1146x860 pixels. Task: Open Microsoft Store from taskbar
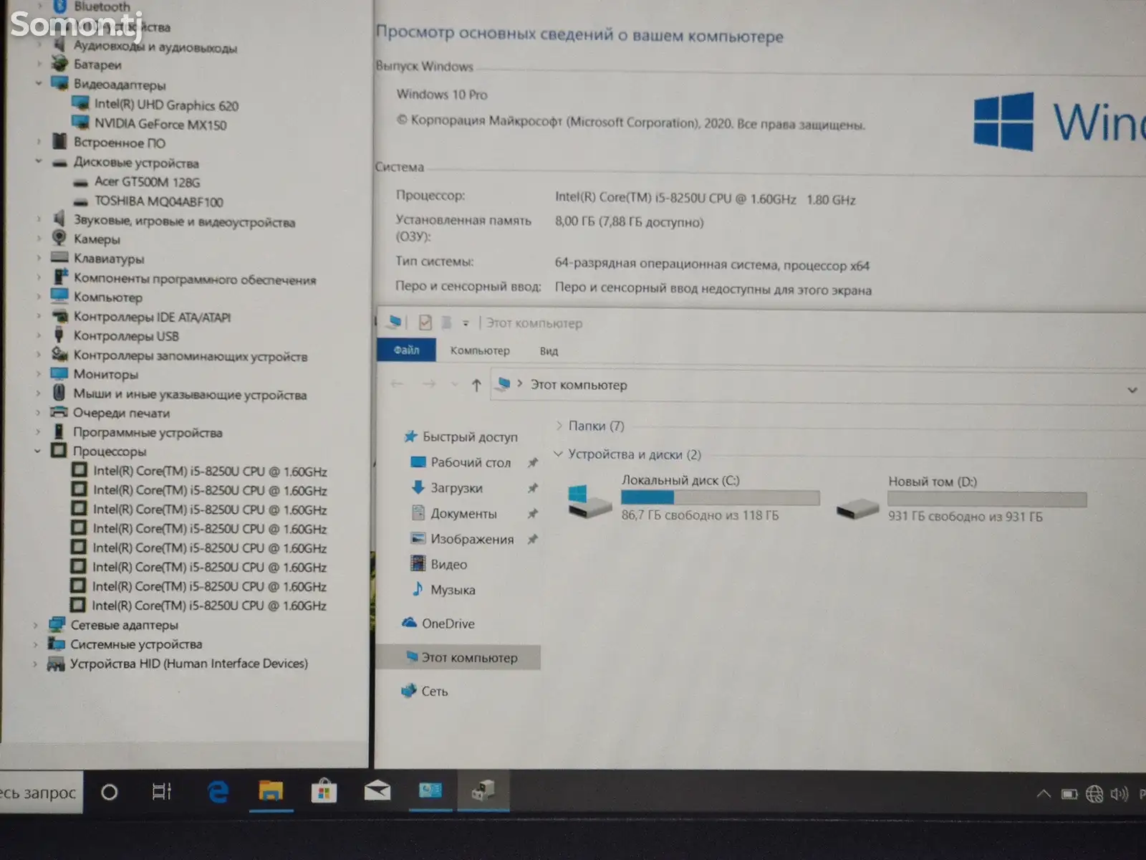[x=324, y=792]
